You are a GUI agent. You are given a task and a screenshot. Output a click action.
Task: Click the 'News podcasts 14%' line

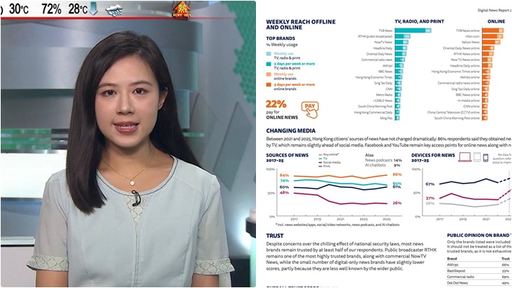(383, 160)
